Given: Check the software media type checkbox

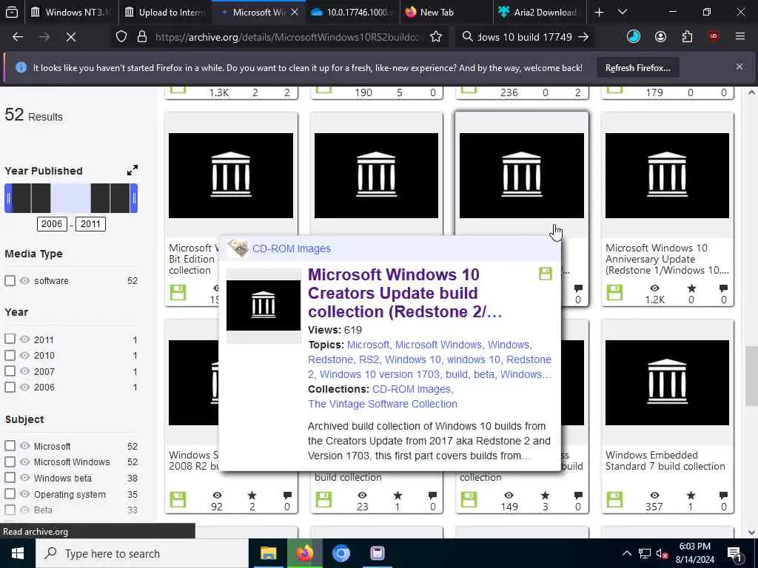Looking at the screenshot, I should (10, 280).
